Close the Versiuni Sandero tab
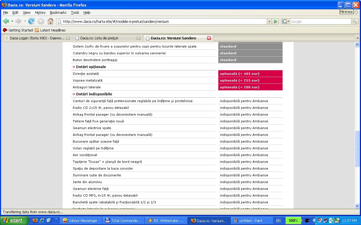361x225 pixels. coord(209,38)
